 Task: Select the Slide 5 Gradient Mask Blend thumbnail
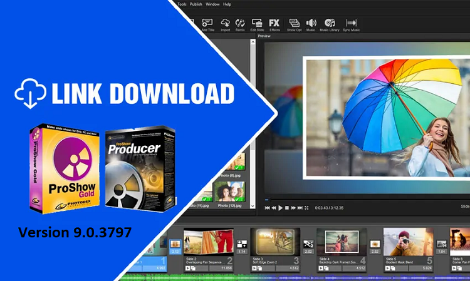[x=408, y=242]
